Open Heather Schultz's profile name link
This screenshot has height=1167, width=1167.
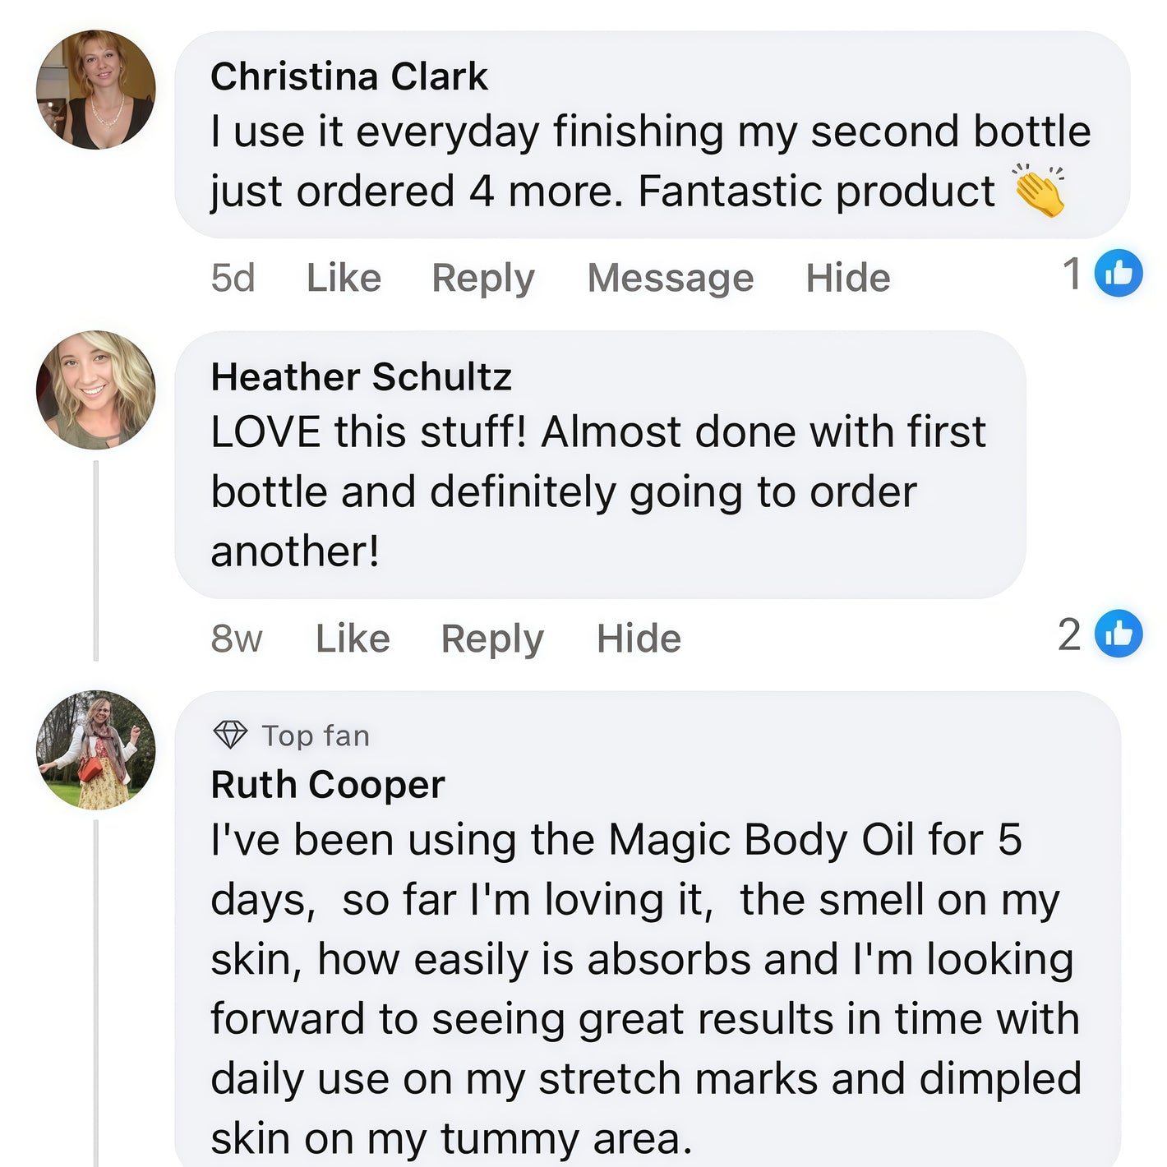click(361, 377)
